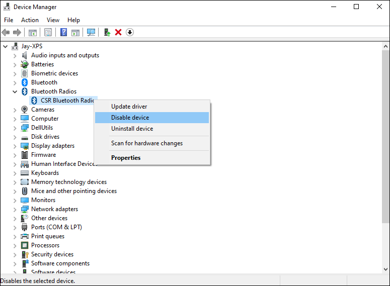Click the vertical scrollbar down arrow
Viewport: 390px width, 286px height.
pos(385,270)
